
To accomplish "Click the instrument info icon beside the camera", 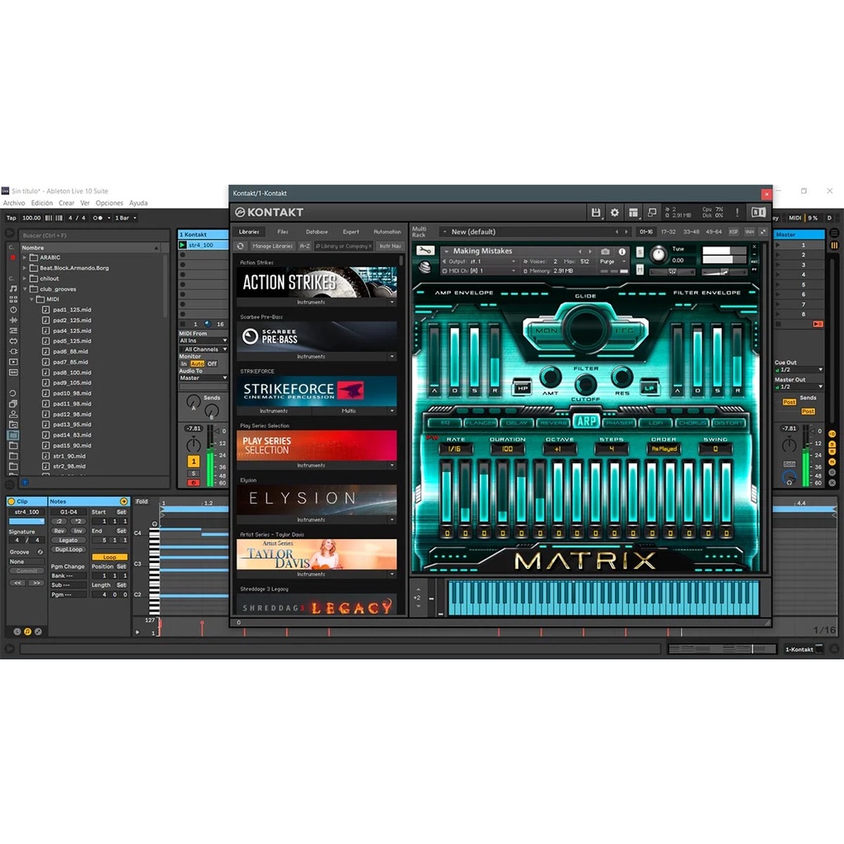I will click(621, 251).
